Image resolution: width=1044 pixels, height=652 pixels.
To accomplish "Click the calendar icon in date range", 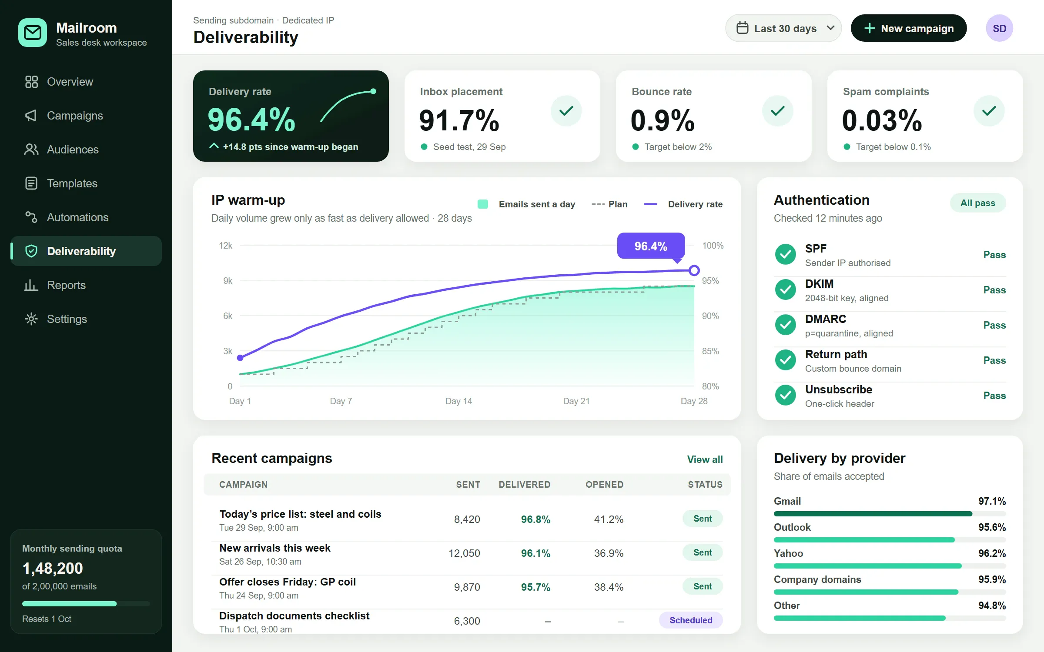I will [742, 28].
